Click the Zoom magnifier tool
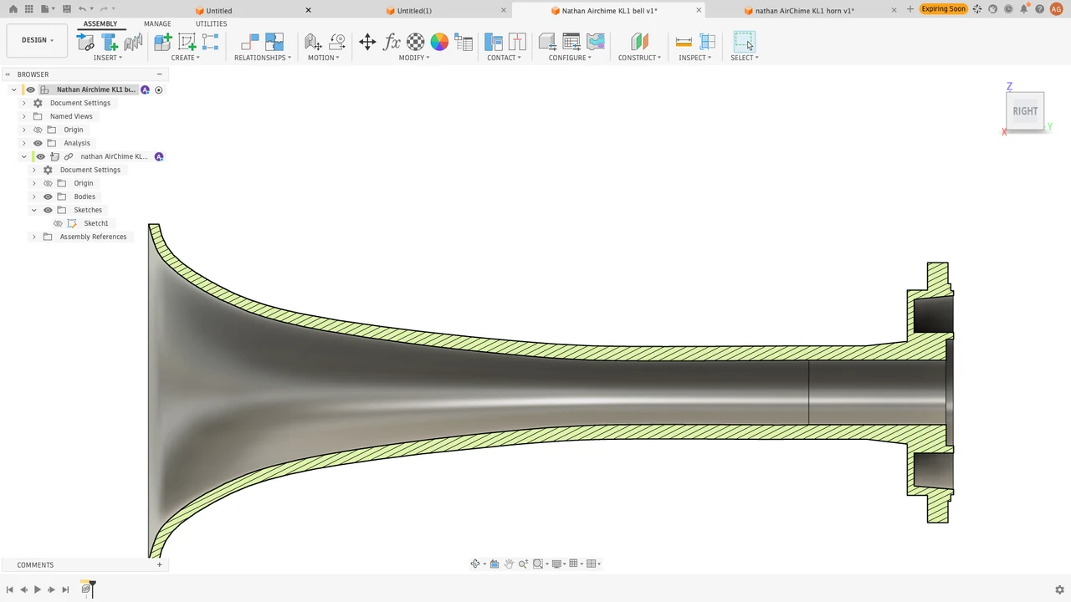The image size is (1071, 602). pyautogui.click(x=524, y=564)
